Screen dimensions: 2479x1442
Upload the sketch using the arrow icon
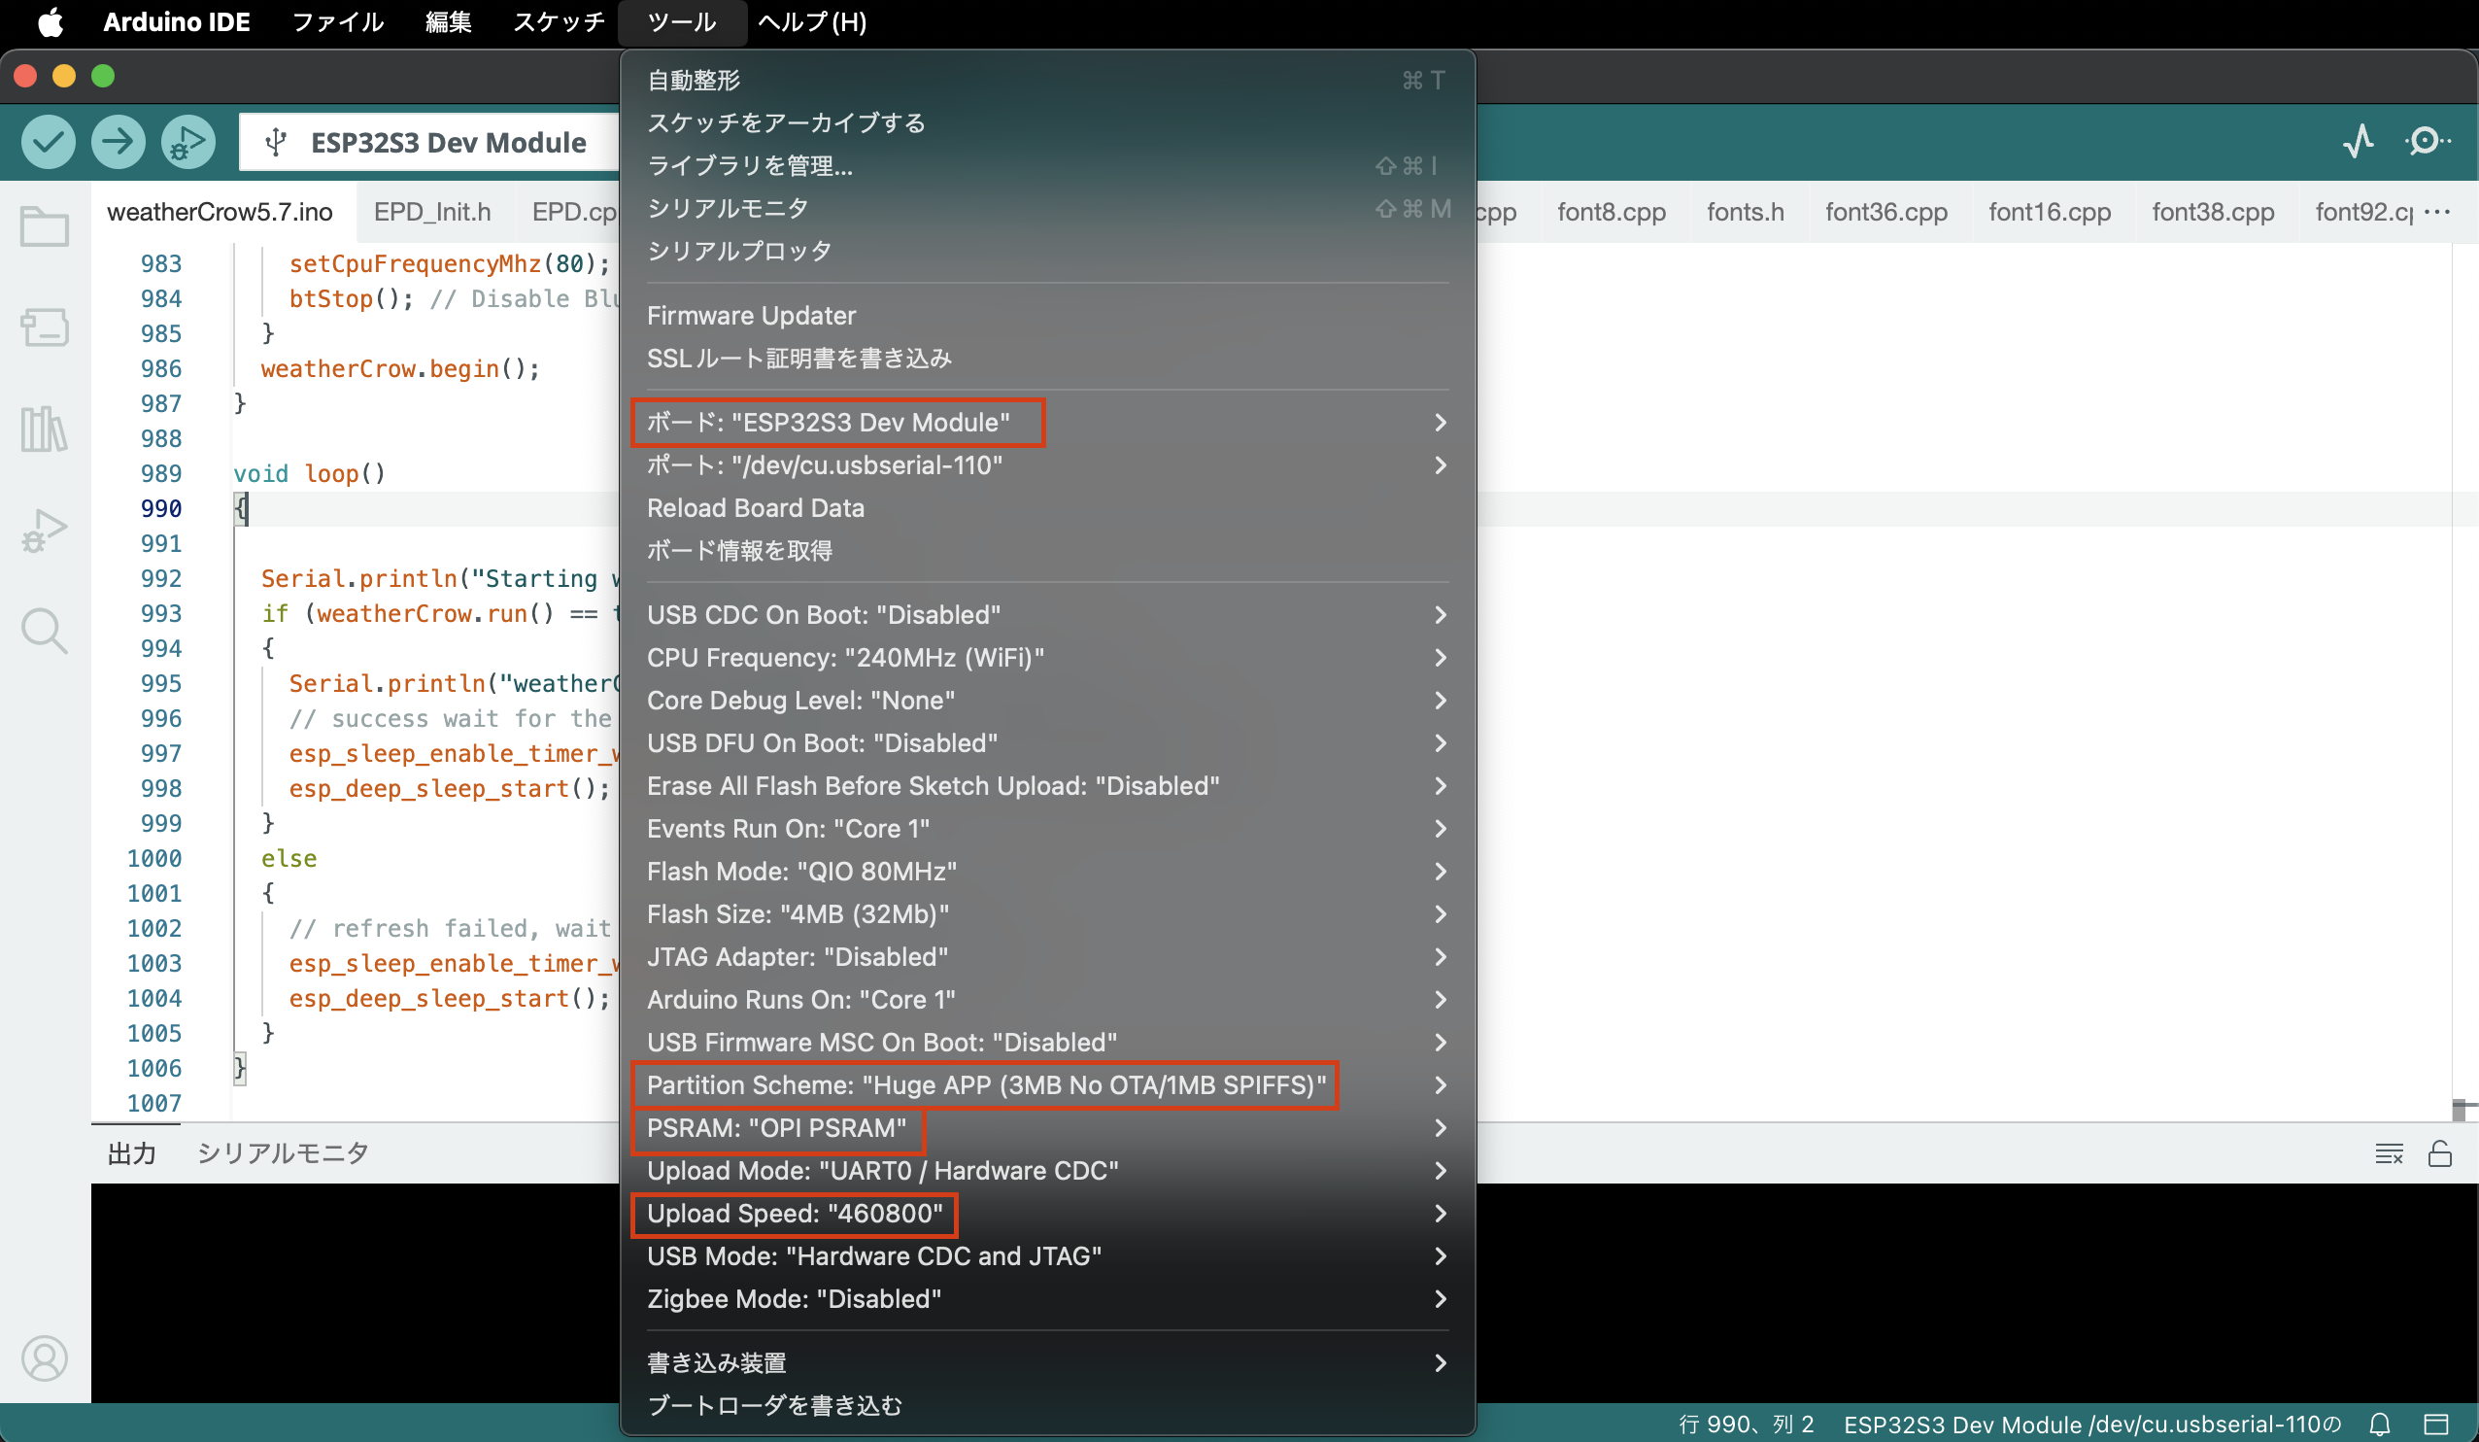pos(118,142)
